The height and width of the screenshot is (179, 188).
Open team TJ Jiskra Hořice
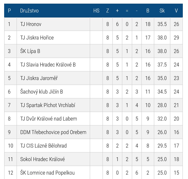click(x=37, y=38)
